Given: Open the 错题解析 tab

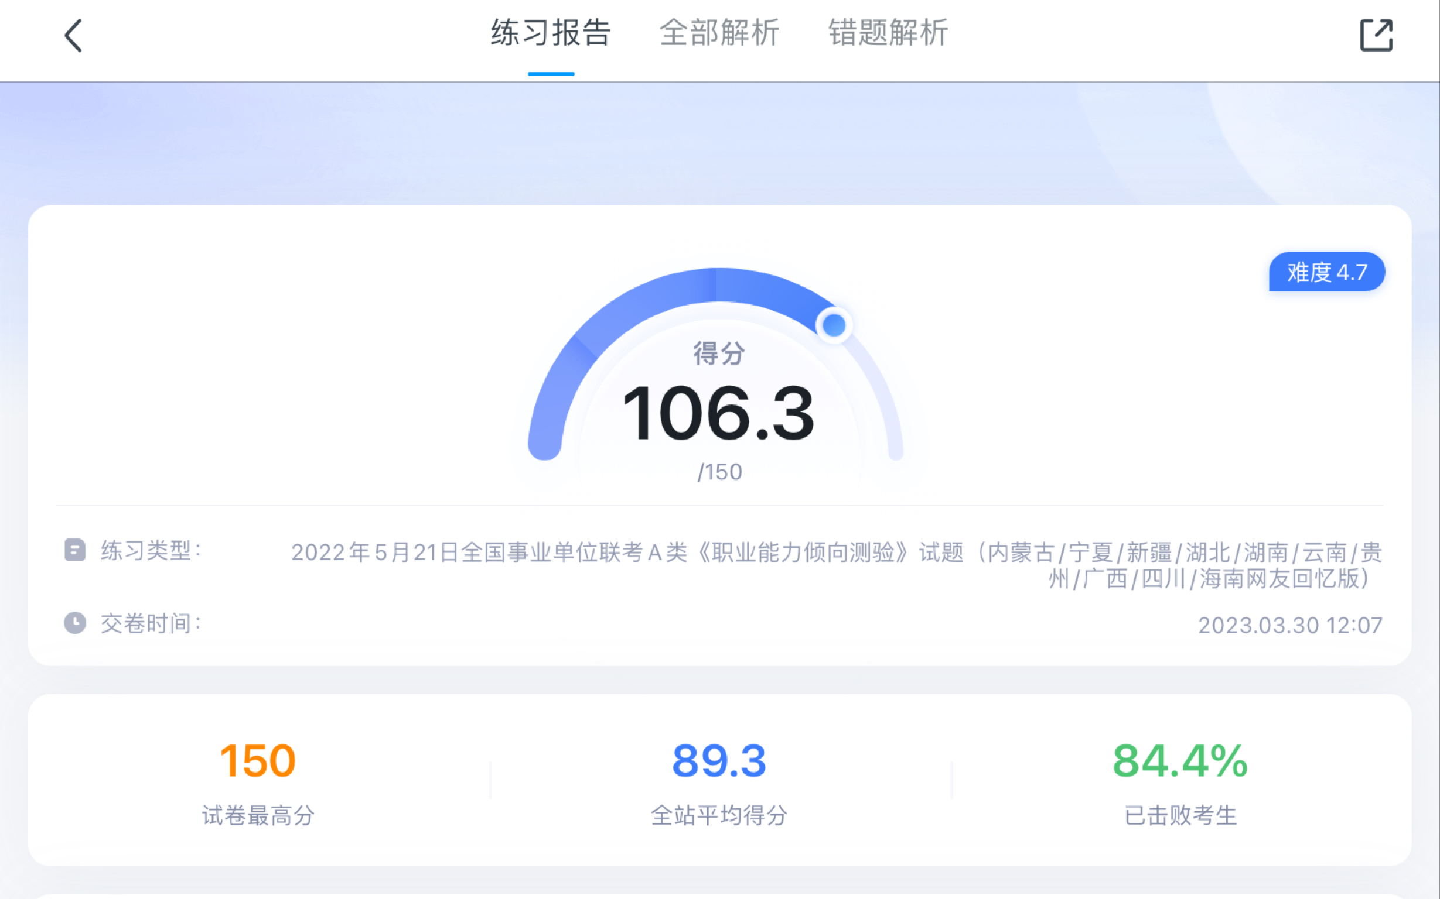Looking at the screenshot, I should 888,33.
